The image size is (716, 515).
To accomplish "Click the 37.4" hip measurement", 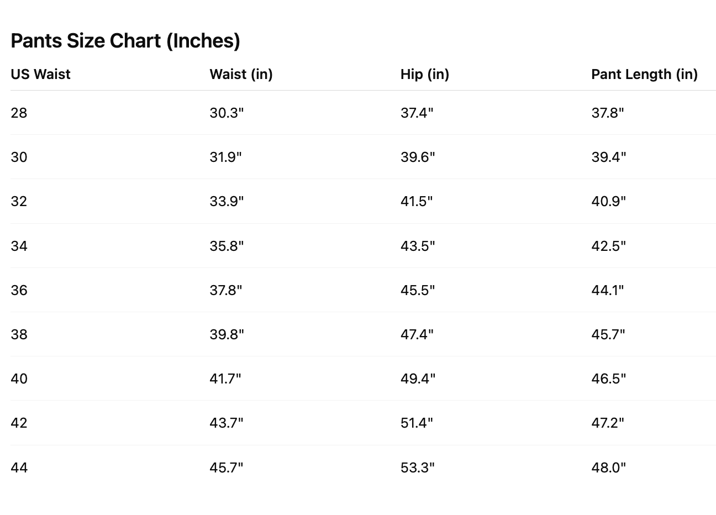I will pos(417,113).
